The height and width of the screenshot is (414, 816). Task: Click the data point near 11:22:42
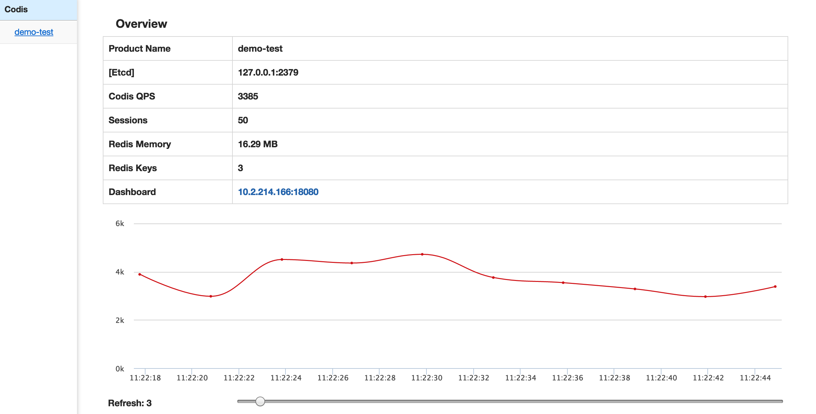(x=705, y=296)
